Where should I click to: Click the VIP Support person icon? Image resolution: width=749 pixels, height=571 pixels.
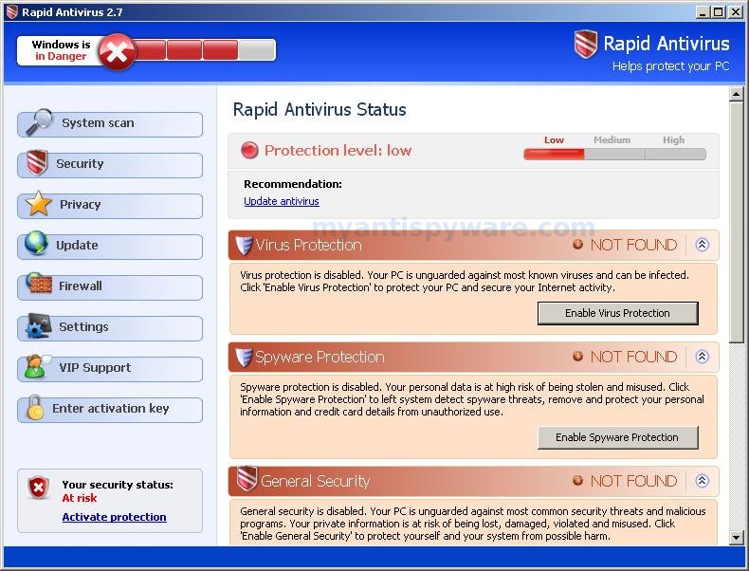click(37, 366)
